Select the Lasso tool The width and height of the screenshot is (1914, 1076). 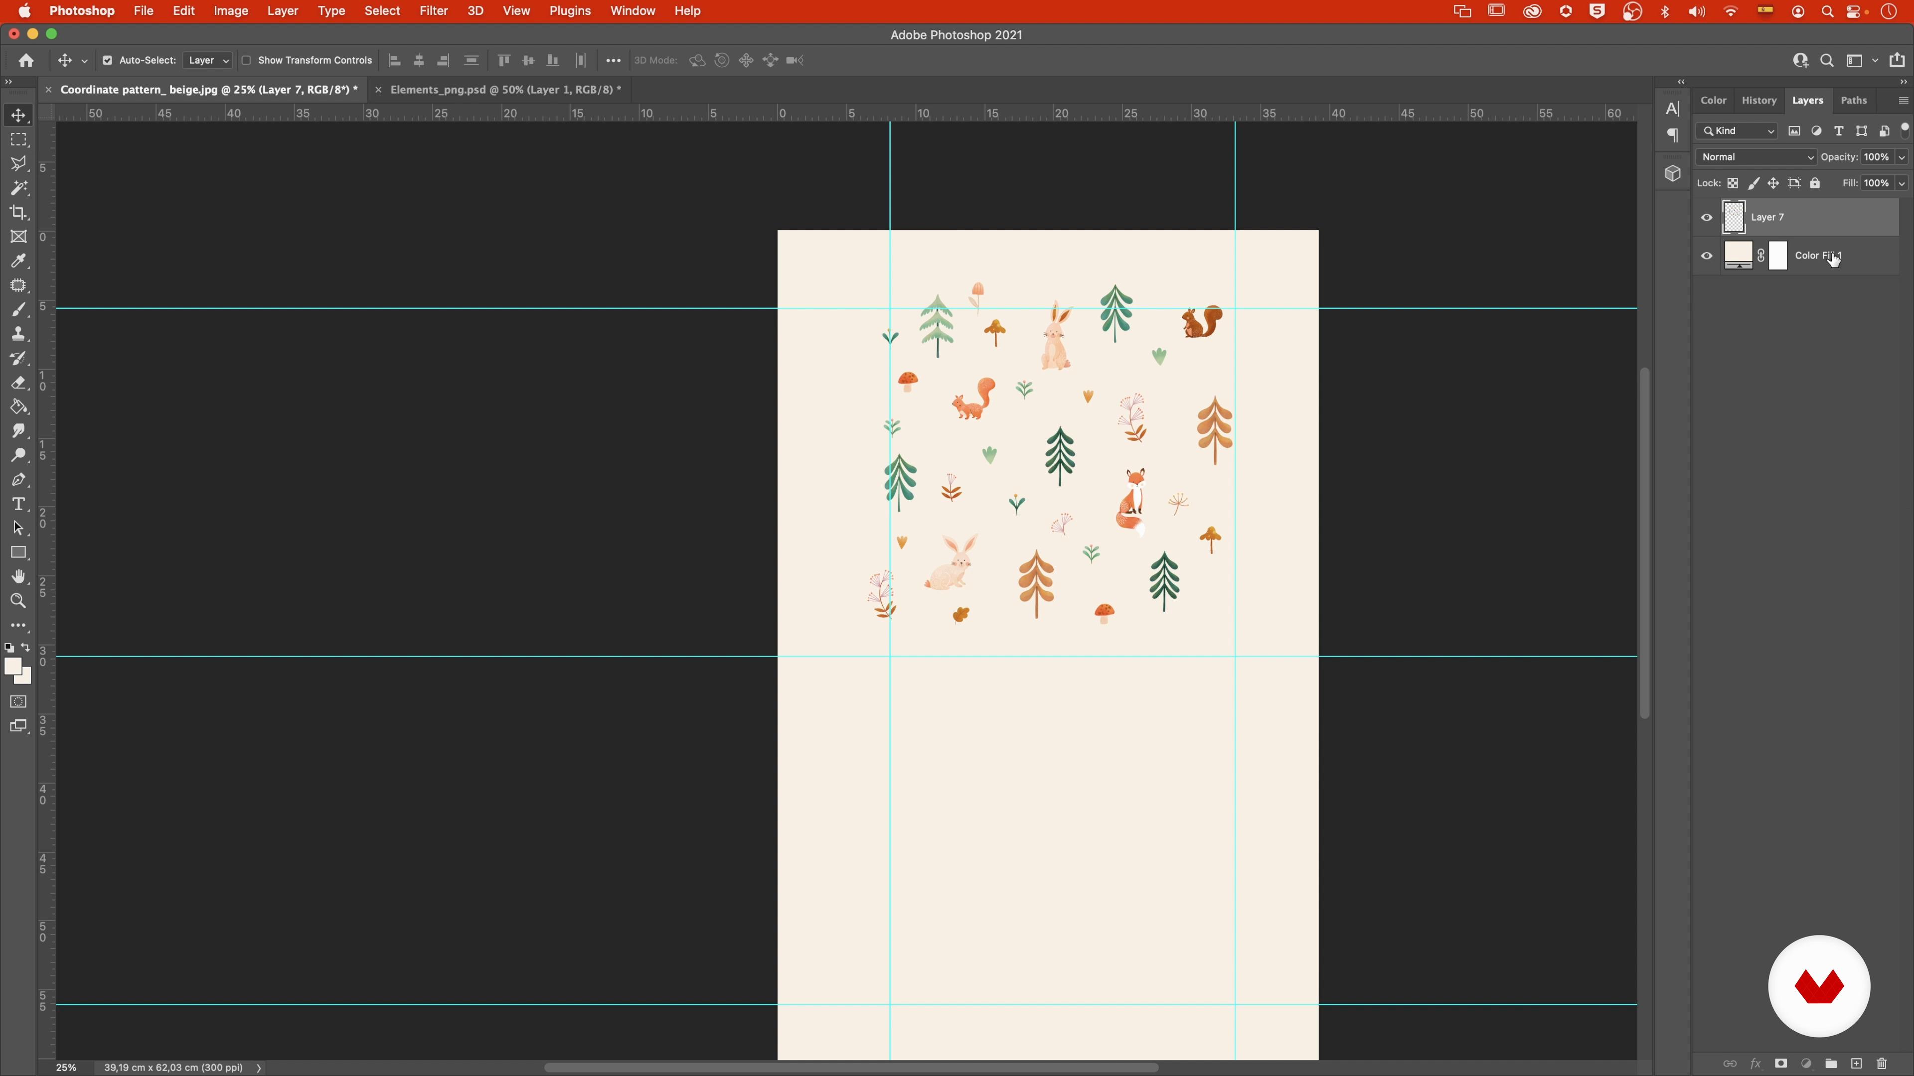click(x=18, y=163)
